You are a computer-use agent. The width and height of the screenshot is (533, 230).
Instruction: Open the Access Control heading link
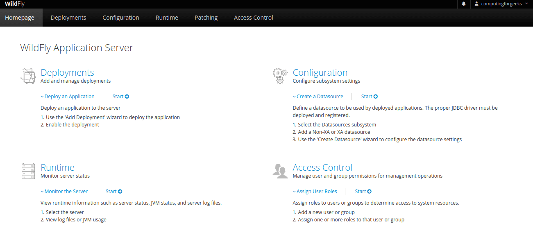(x=322, y=167)
